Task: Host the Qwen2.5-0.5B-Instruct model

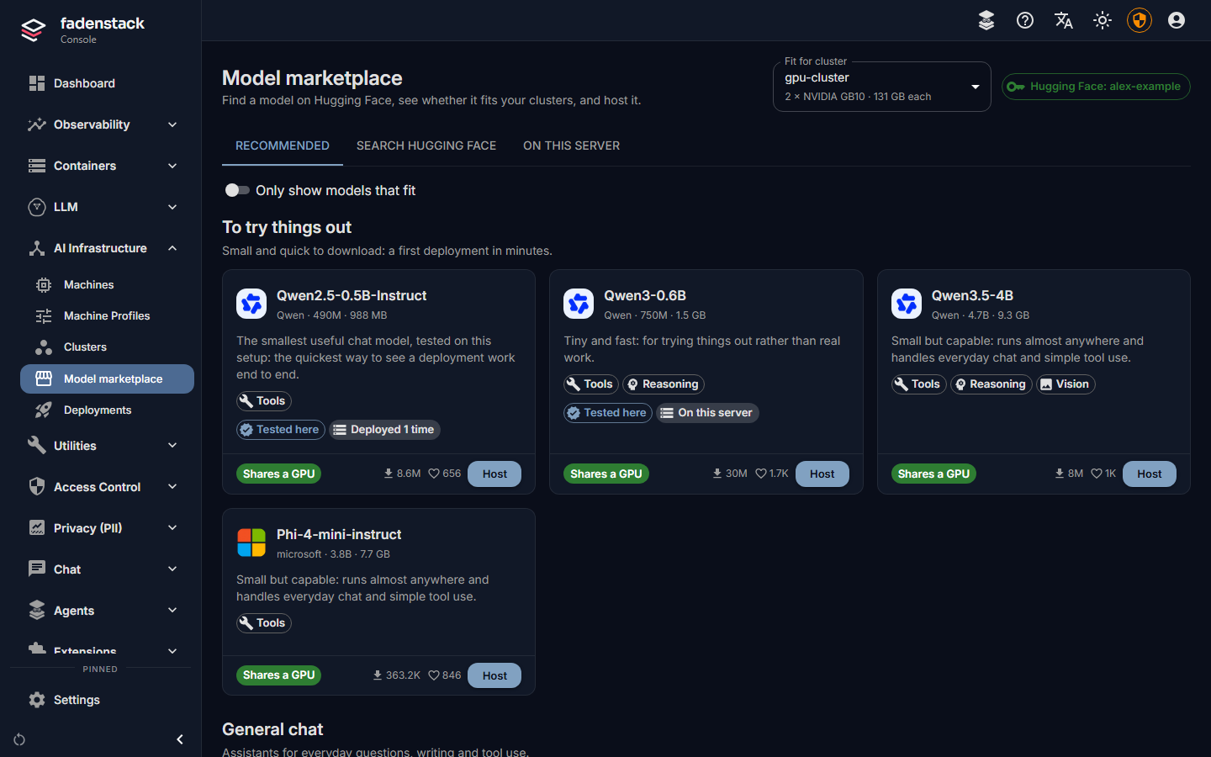Action: pos(494,474)
